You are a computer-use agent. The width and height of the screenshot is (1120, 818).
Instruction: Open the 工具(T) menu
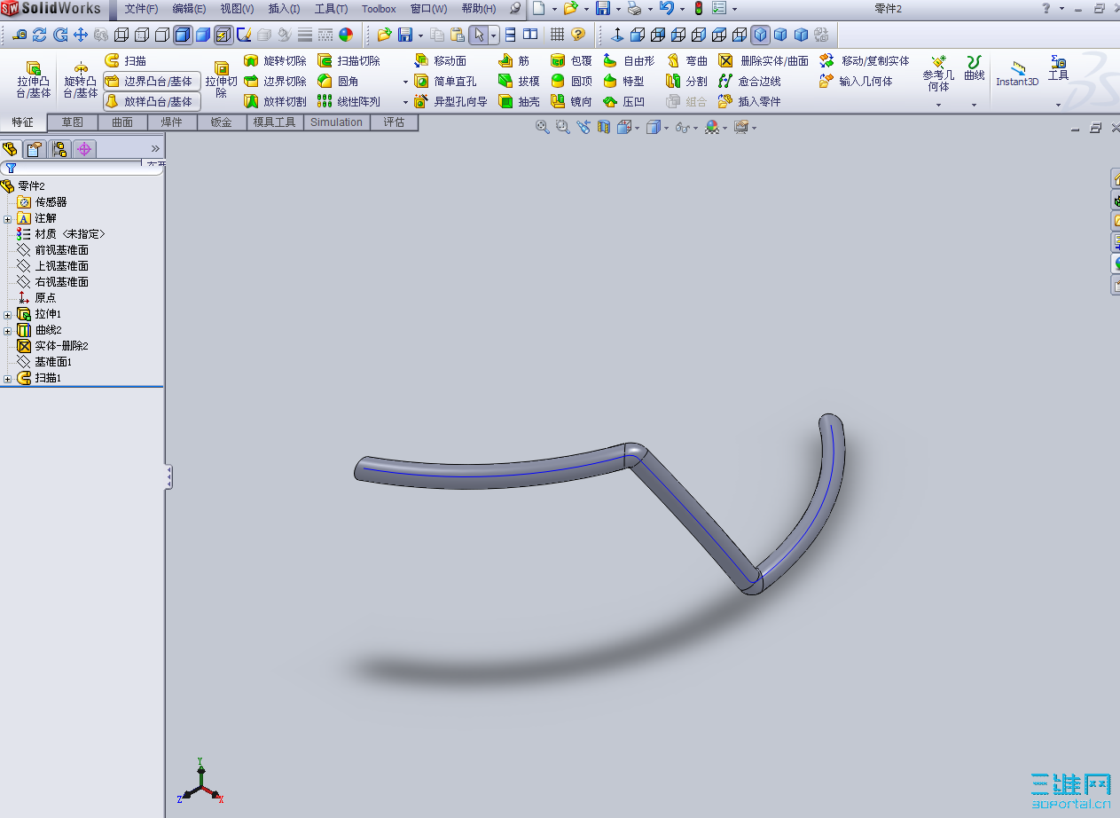tap(331, 8)
